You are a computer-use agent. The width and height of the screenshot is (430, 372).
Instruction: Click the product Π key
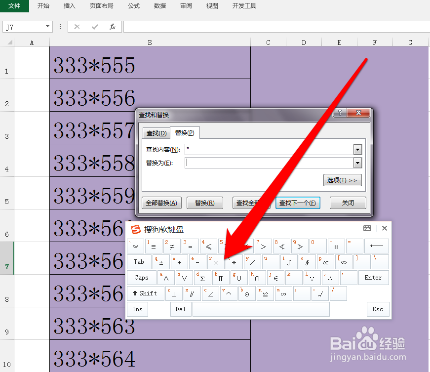point(221,277)
